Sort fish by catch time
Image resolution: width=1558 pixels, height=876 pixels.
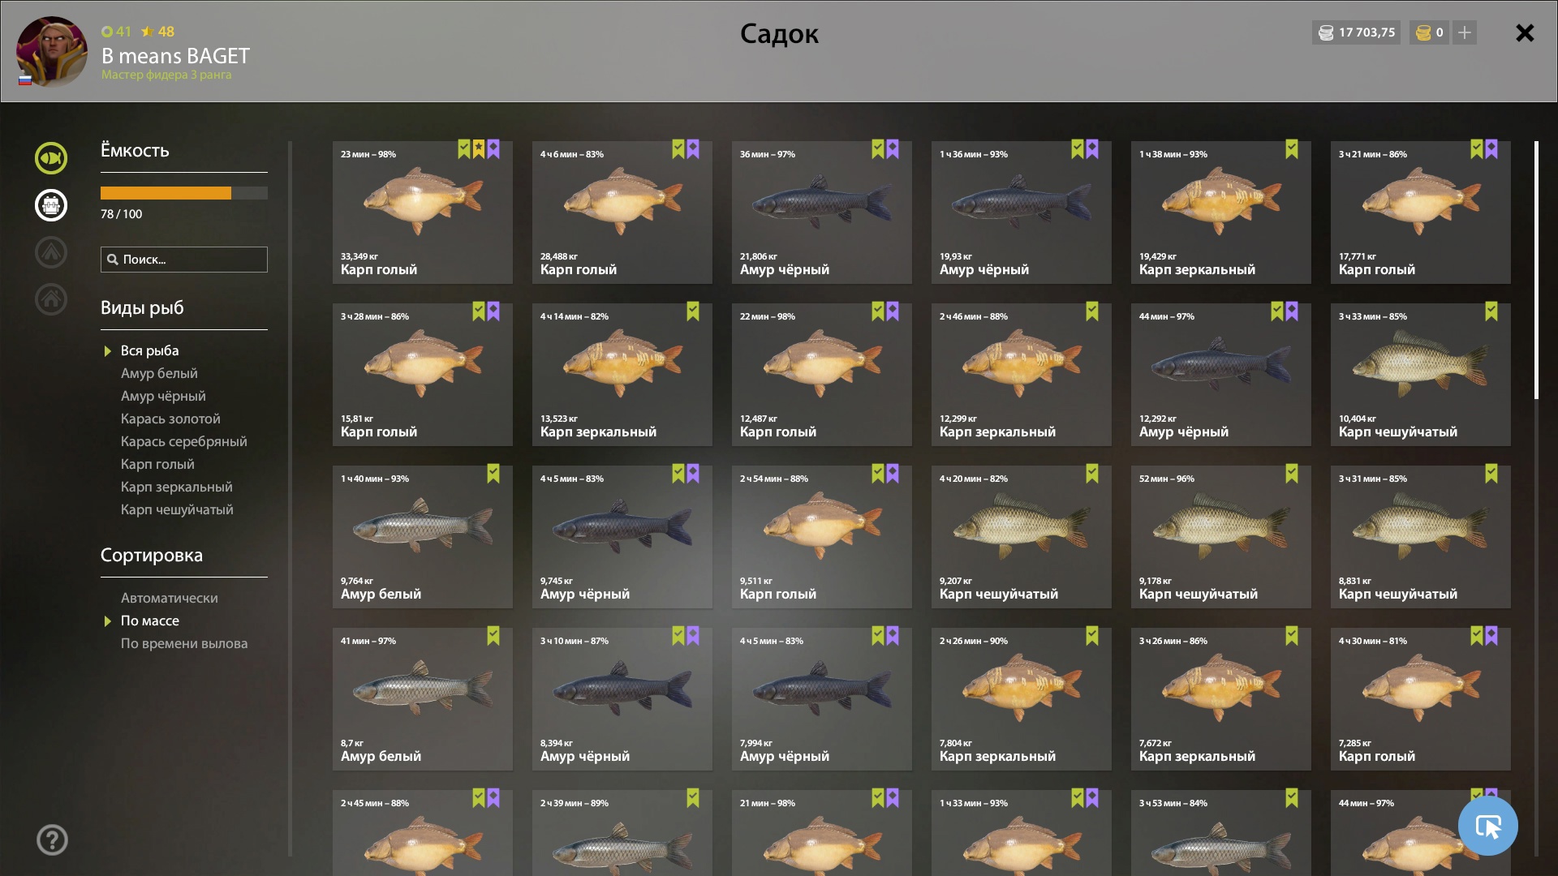[184, 643]
